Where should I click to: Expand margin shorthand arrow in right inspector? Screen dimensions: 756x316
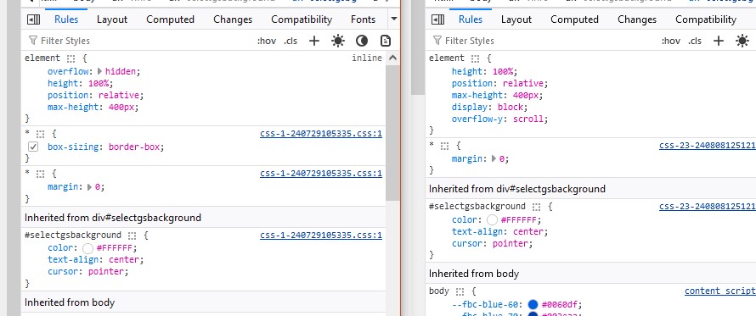point(494,158)
